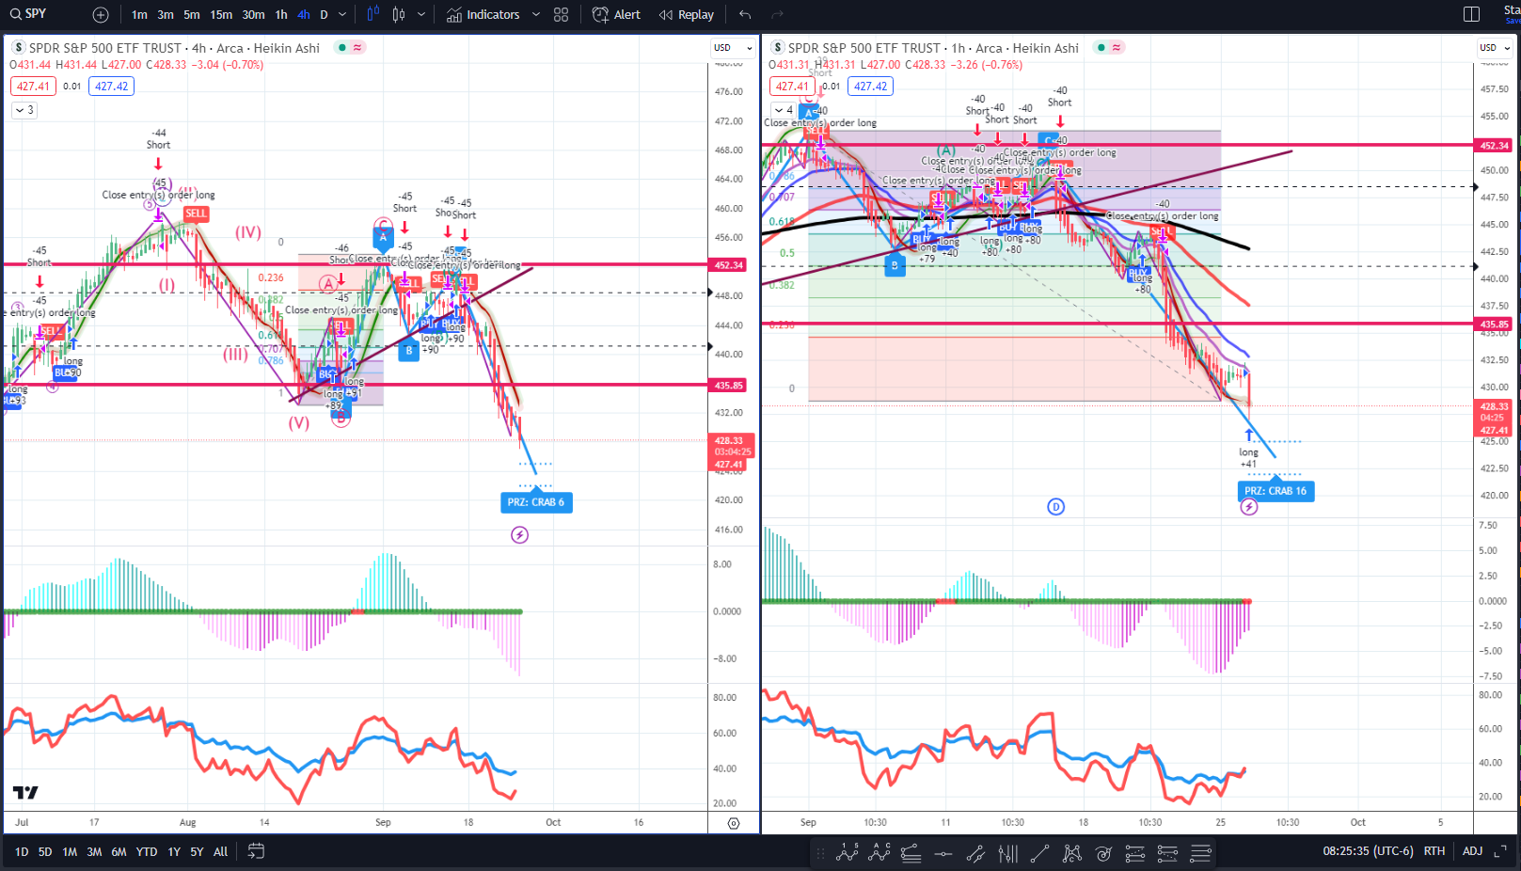
Task: Set the date range to 1D
Action: tap(22, 852)
